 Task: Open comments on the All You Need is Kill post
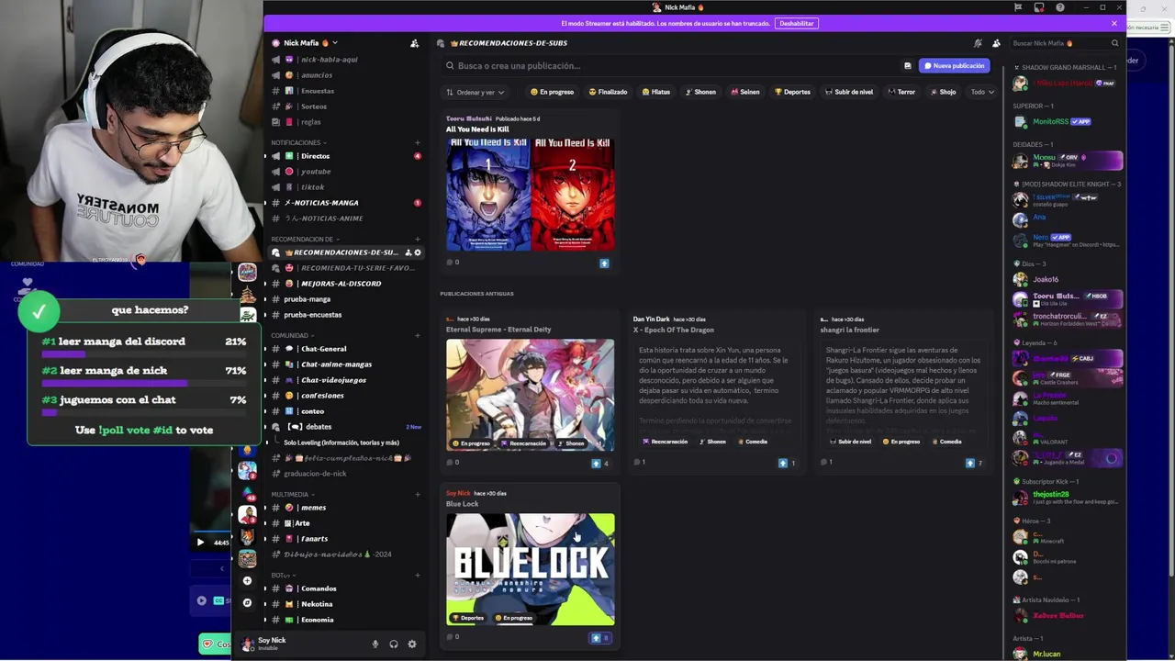coord(453,263)
